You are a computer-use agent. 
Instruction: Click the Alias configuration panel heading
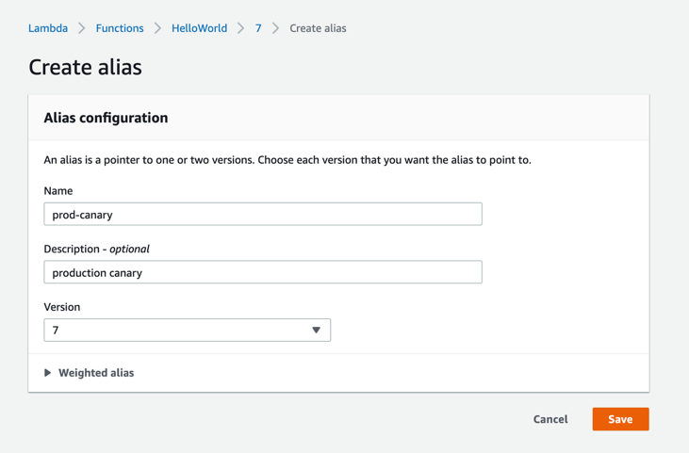(106, 118)
